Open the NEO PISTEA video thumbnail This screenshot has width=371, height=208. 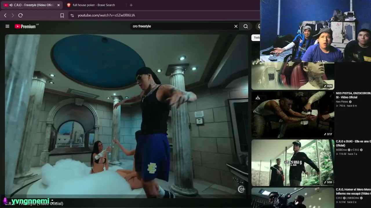point(293,115)
